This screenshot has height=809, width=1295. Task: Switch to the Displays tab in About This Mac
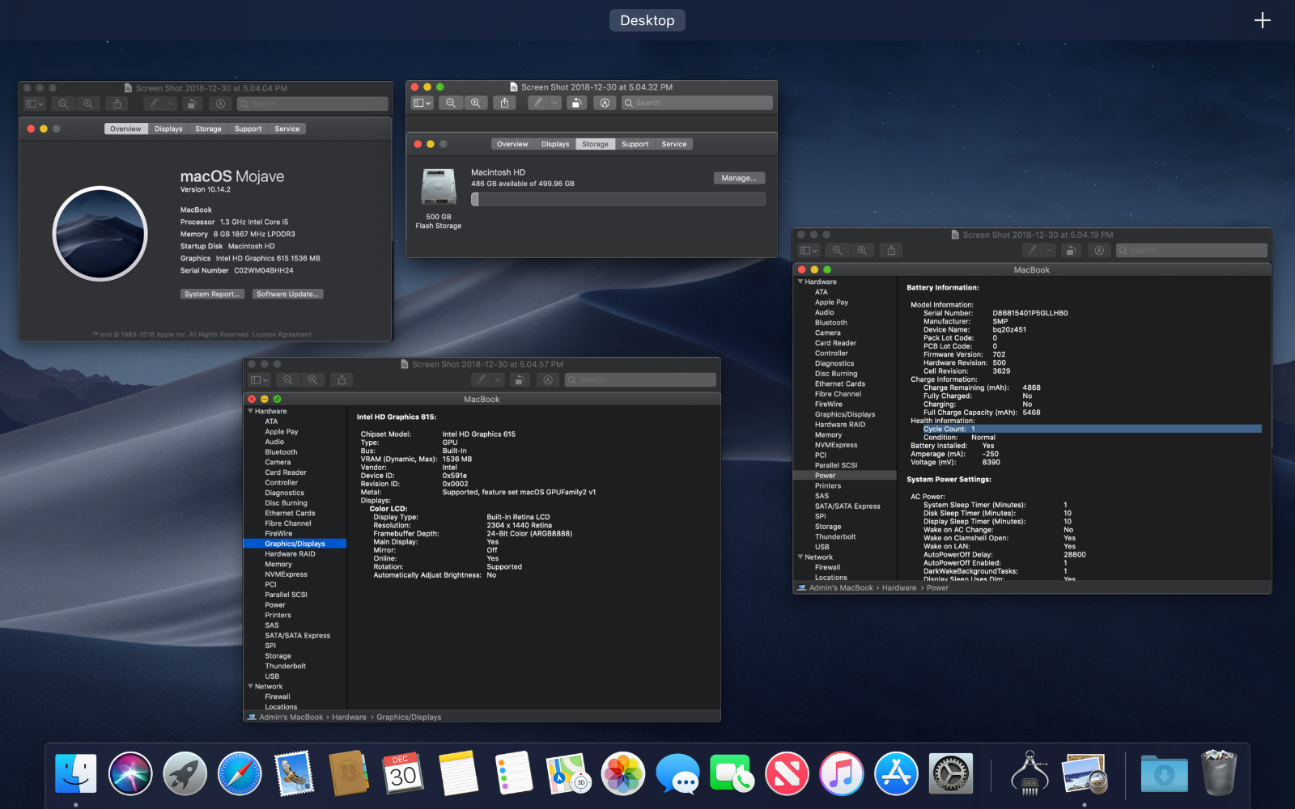(168, 129)
